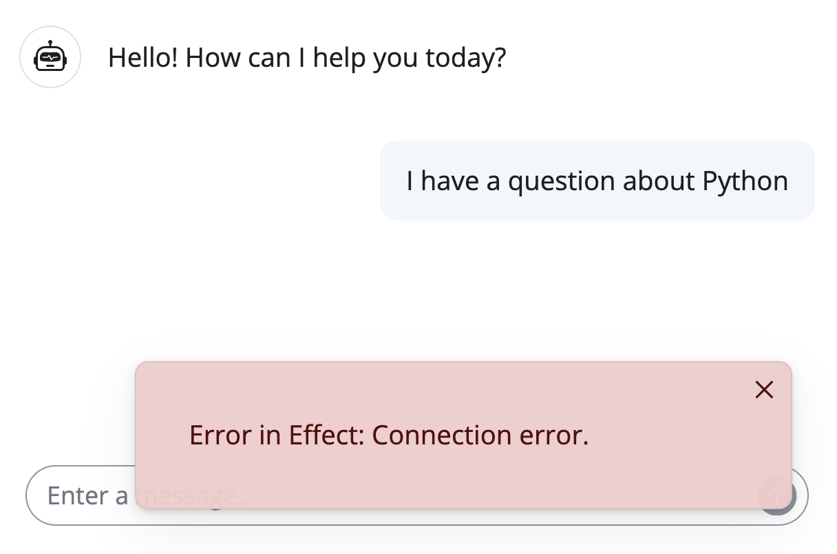Click the dismiss icon on the red banner
The height and width of the screenshot is (554, 837).
[x=764, y=389]
